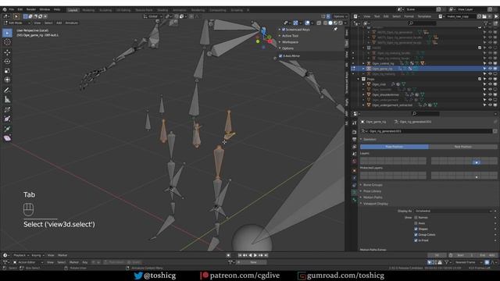This screenshot has height=281, width=500.
Task: Hide Ogre_control_rig using its eye icon
Action: click(x=490, y=63)
